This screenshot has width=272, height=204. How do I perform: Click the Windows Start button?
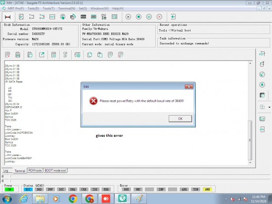point(7,199)
